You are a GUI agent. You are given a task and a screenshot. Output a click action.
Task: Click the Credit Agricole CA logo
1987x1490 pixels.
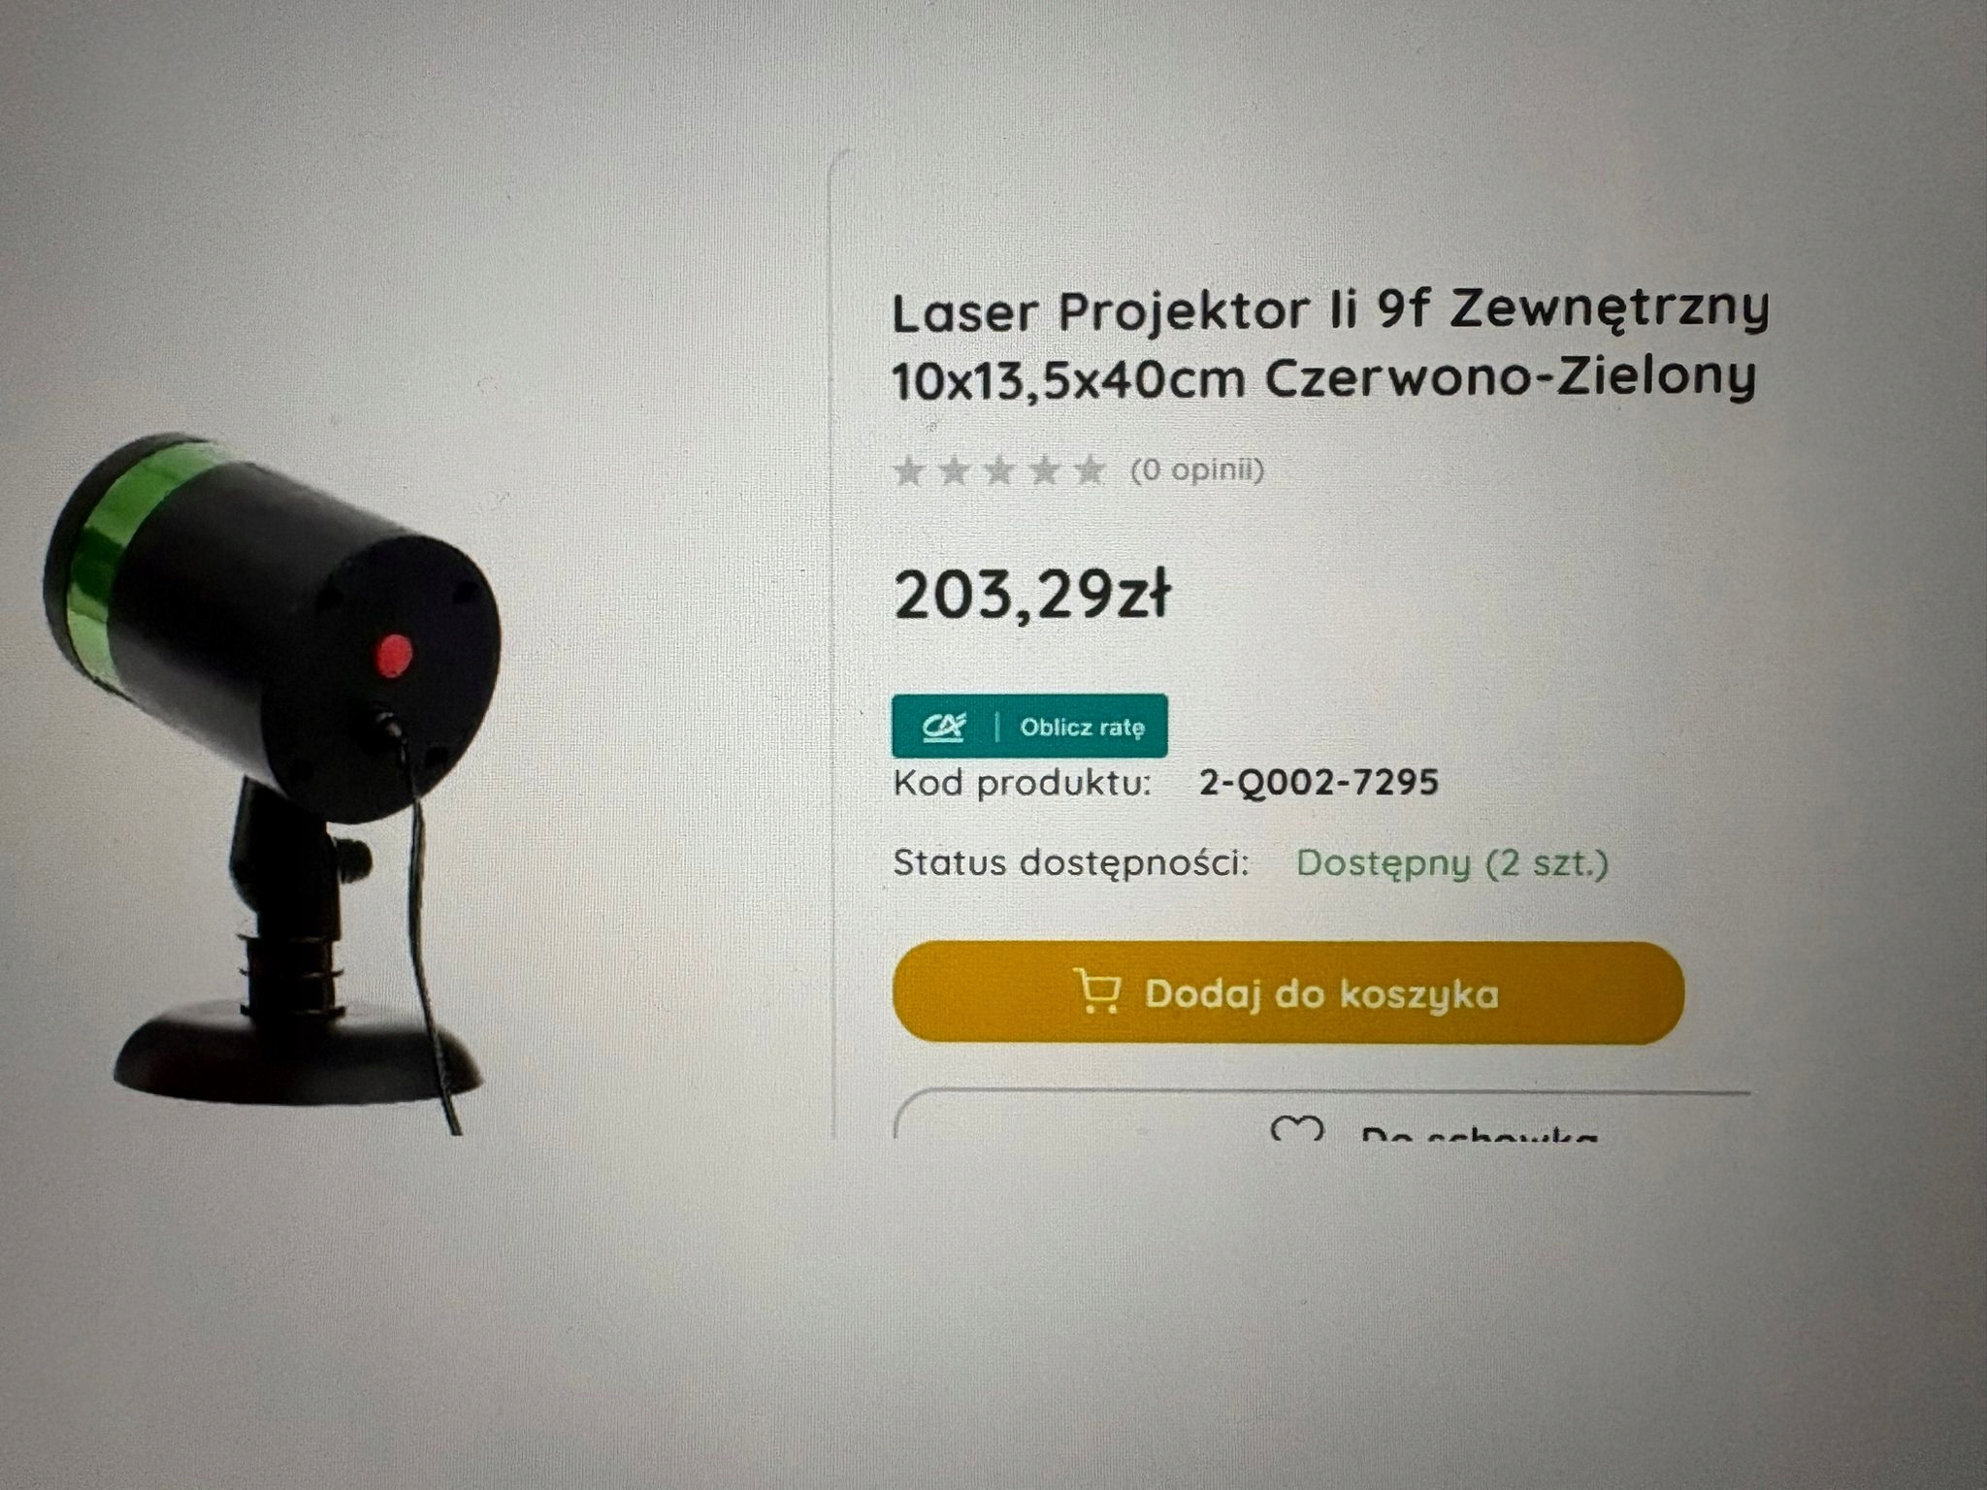point(944,727)
